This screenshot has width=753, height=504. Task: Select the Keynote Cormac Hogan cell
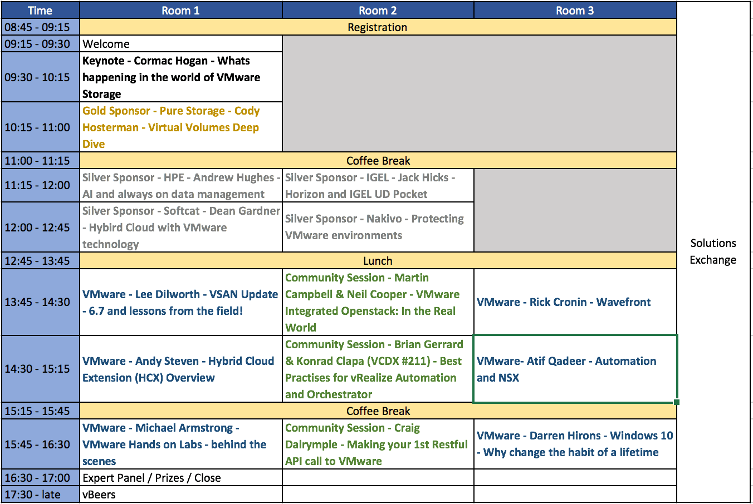tap(181, 77)
